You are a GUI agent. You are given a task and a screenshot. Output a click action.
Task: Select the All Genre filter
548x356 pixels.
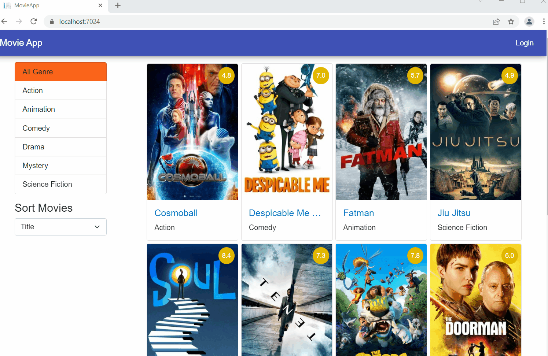[x=60, y=72]
